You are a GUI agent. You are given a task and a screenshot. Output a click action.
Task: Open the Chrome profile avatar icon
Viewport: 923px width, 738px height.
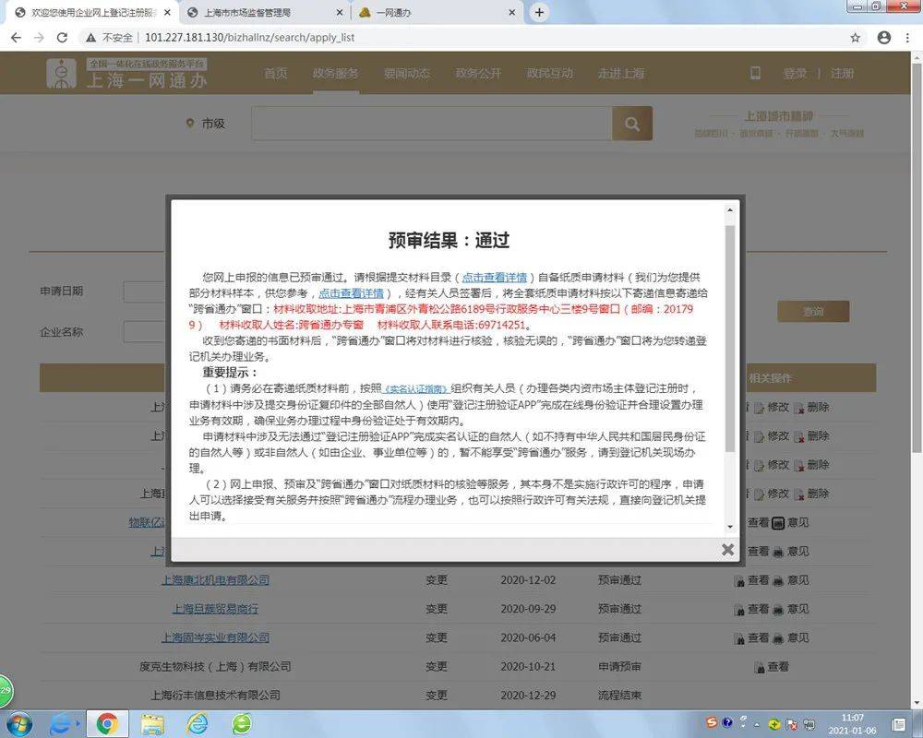(x=883, y=38)
